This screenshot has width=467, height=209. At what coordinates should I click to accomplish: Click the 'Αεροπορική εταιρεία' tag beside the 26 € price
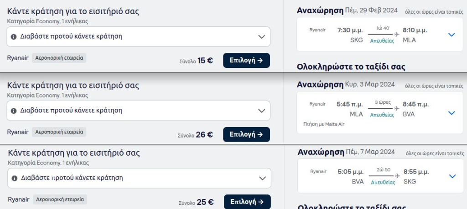(59, 132)
